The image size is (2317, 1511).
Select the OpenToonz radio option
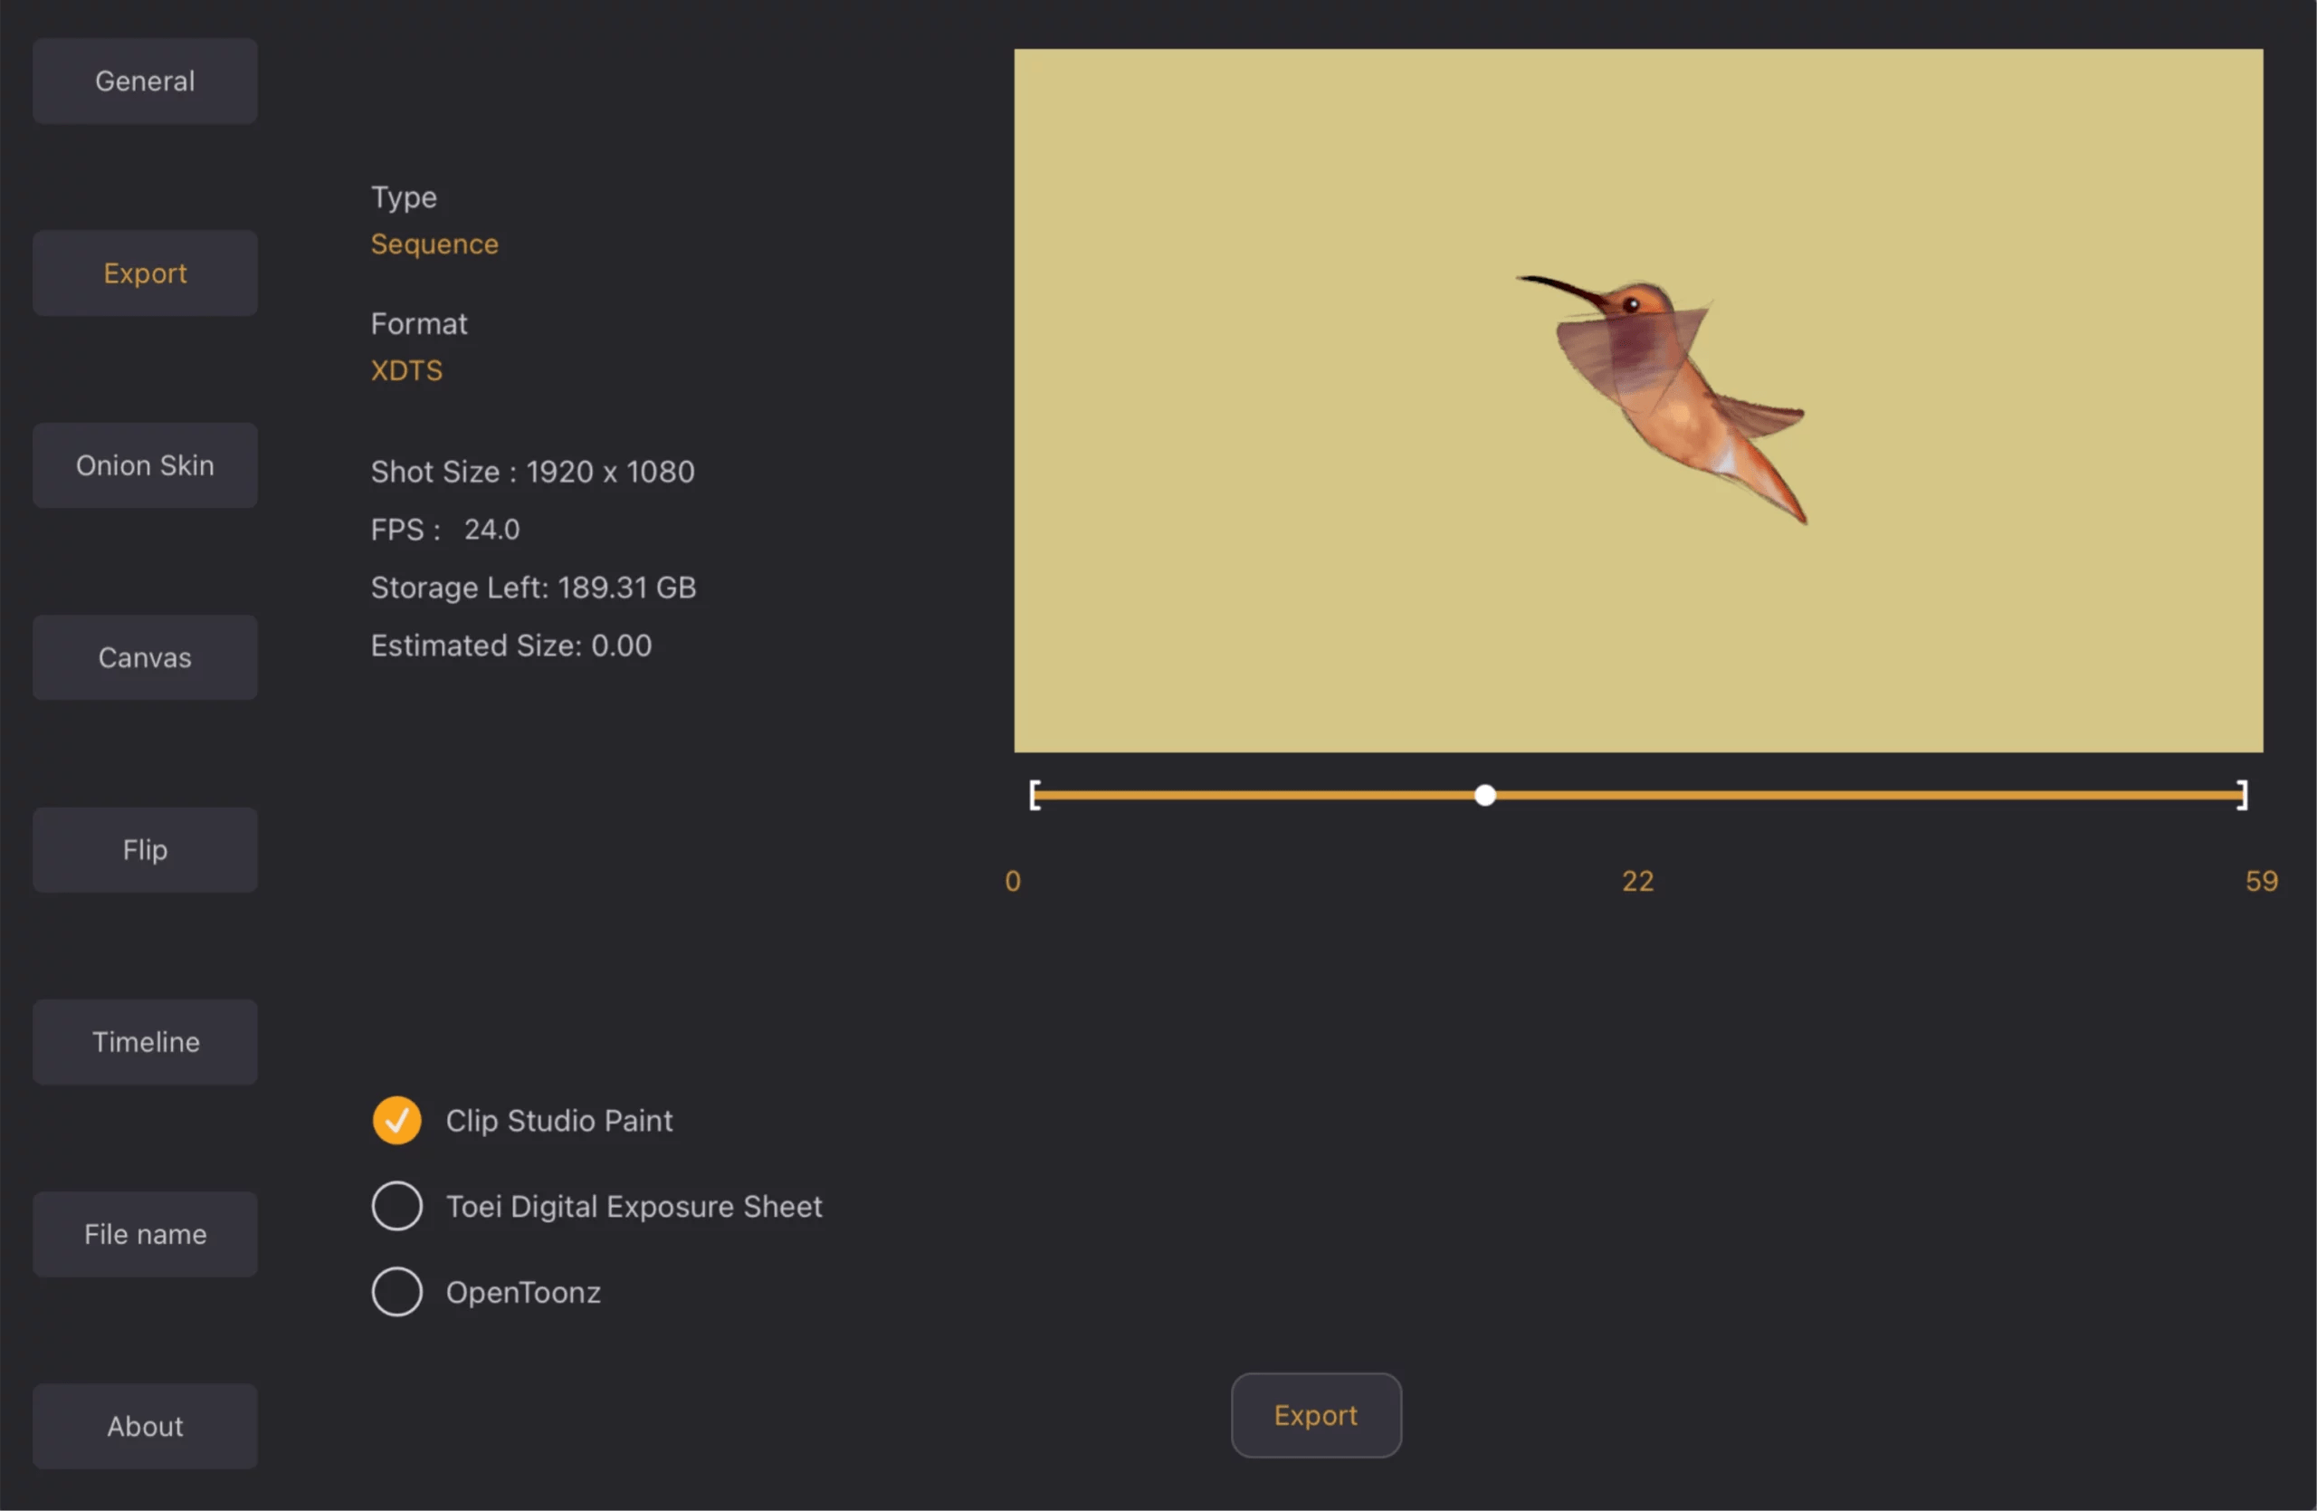(x=396, y=1292)
